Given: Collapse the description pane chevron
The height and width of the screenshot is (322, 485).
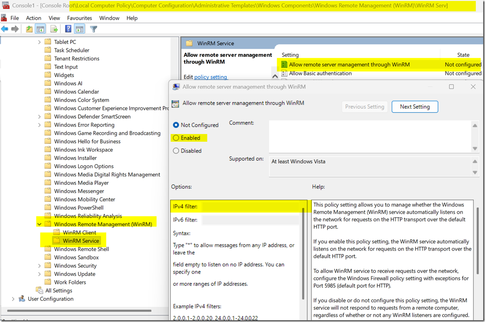Looking at the screenshot, I should tap(275, 76).
